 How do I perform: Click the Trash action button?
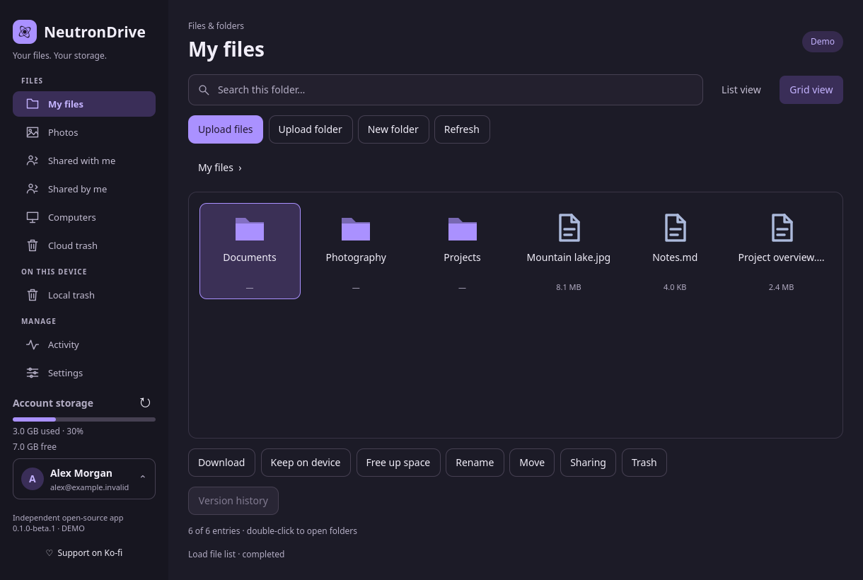click(x=644, y=463)
